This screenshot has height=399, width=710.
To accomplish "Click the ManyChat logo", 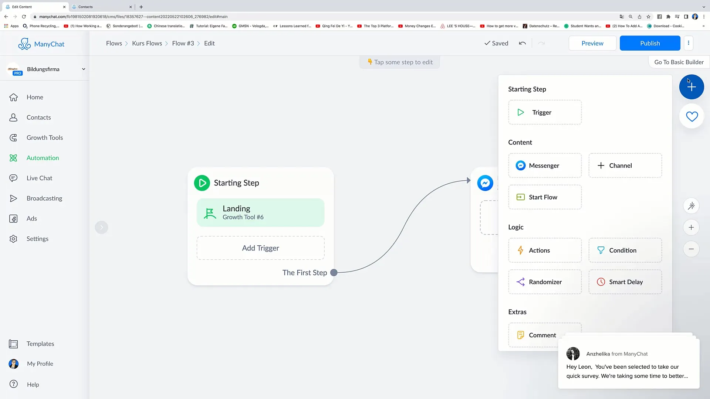I will 41,44.
